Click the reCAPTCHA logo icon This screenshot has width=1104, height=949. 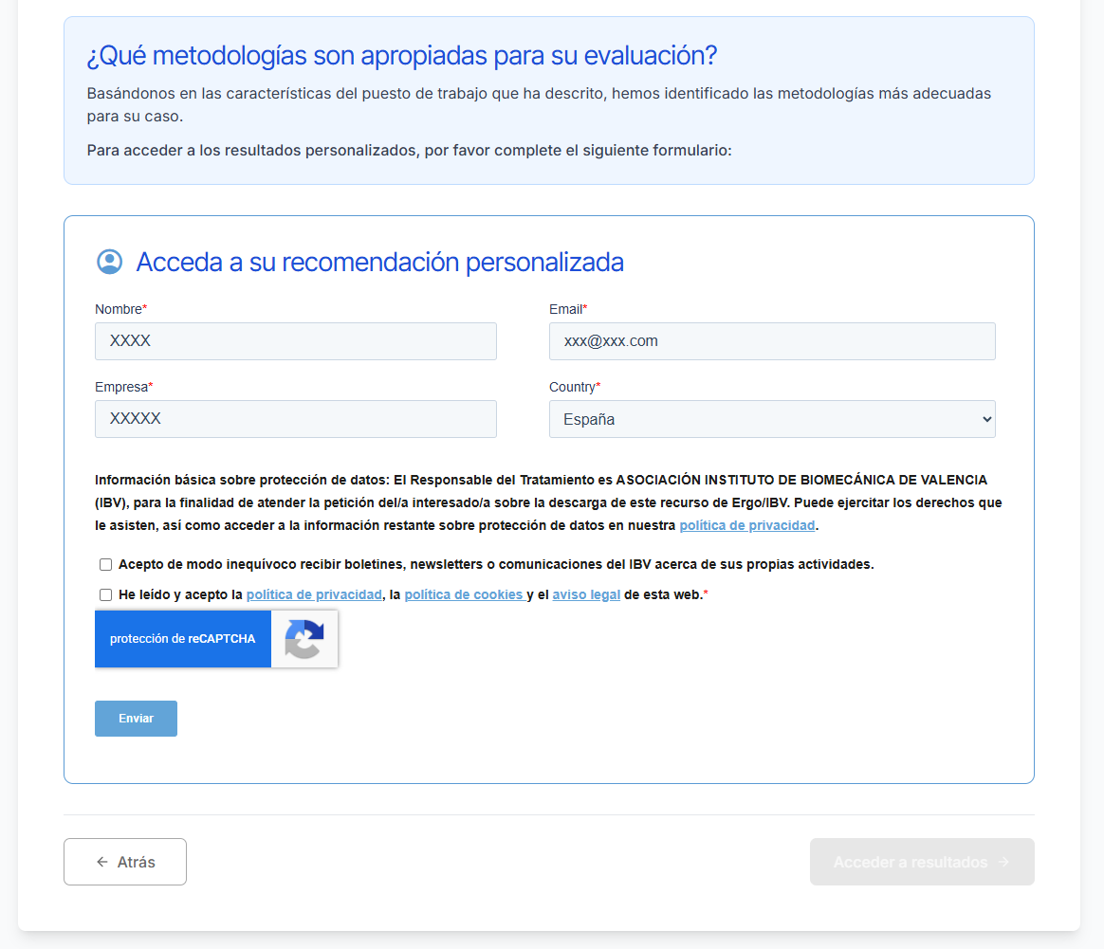[x=304, y=639]
